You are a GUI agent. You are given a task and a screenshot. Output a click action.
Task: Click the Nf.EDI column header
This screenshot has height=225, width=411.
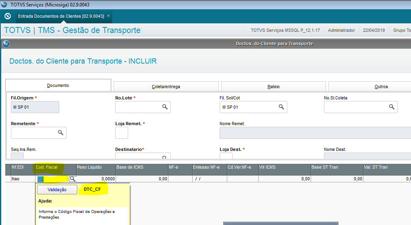tap(23, 169)
